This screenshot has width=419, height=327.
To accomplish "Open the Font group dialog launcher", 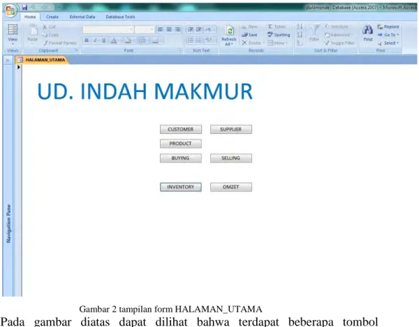I will point(180,50).
